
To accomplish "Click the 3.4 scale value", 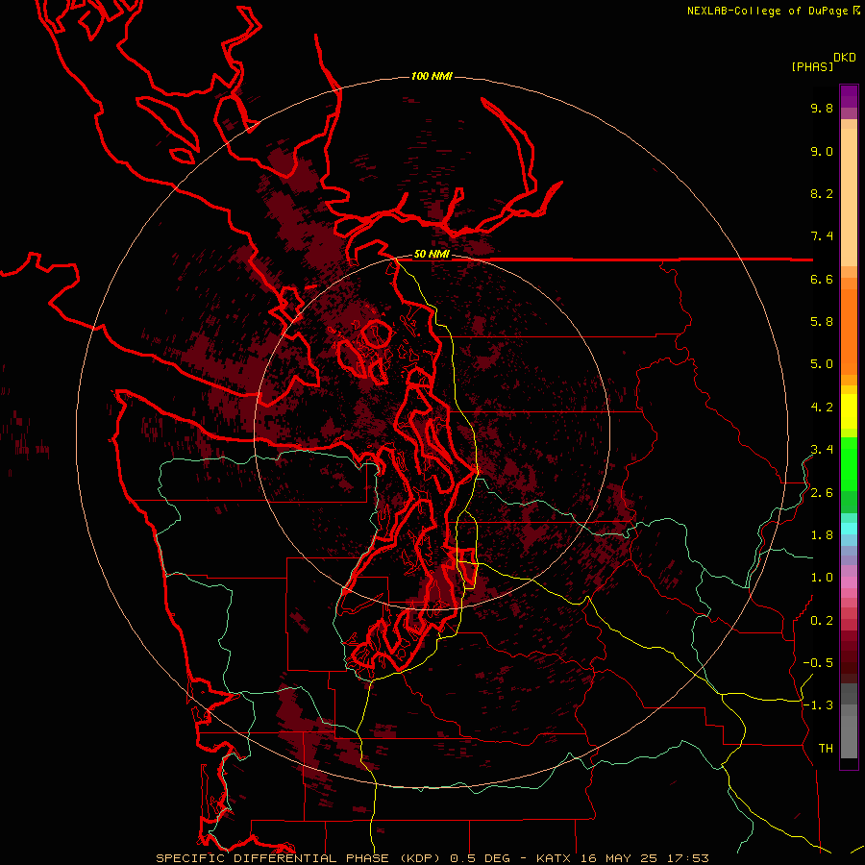I will coord(822,450).
